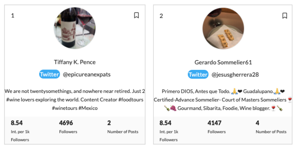Click Number of Posts value 4
Image resolution: width=297 pixels, height=149 pixels.
tap(257, 123)
